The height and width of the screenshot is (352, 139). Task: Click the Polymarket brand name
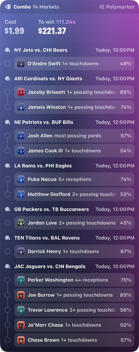(x=120, y=7)
